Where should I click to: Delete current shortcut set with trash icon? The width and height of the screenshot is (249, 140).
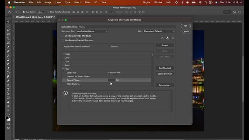pos(173,38)
